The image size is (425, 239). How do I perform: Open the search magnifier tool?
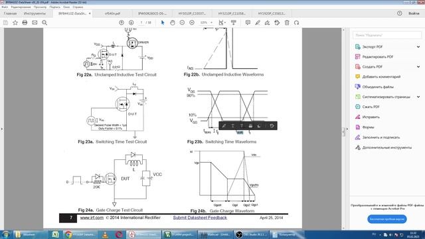click(44, 23)
